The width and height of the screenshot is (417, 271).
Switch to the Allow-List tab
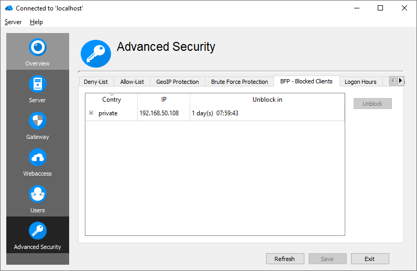point(132,82)
